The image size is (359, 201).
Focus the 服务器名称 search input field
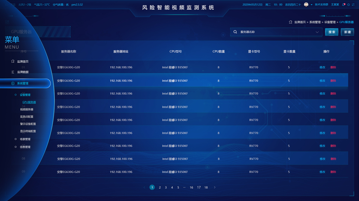tap(276, 32)
